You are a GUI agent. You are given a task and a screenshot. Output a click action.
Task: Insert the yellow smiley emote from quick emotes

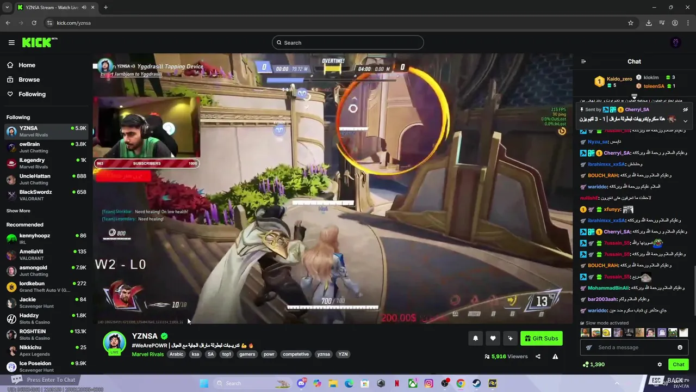(606, 333)
